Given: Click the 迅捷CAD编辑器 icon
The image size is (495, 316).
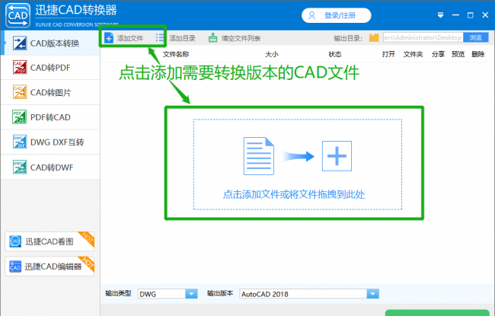Looking at the screenshot, I should [x=15, y=267].
